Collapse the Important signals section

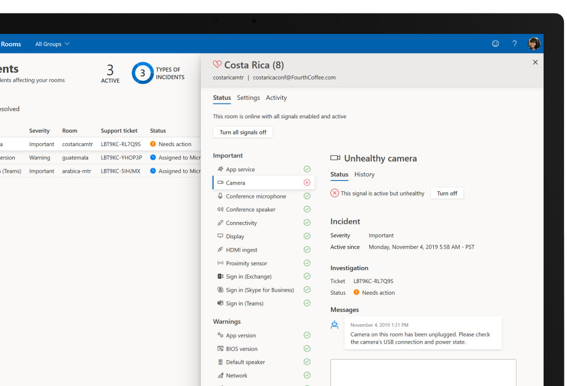point(228,155)
